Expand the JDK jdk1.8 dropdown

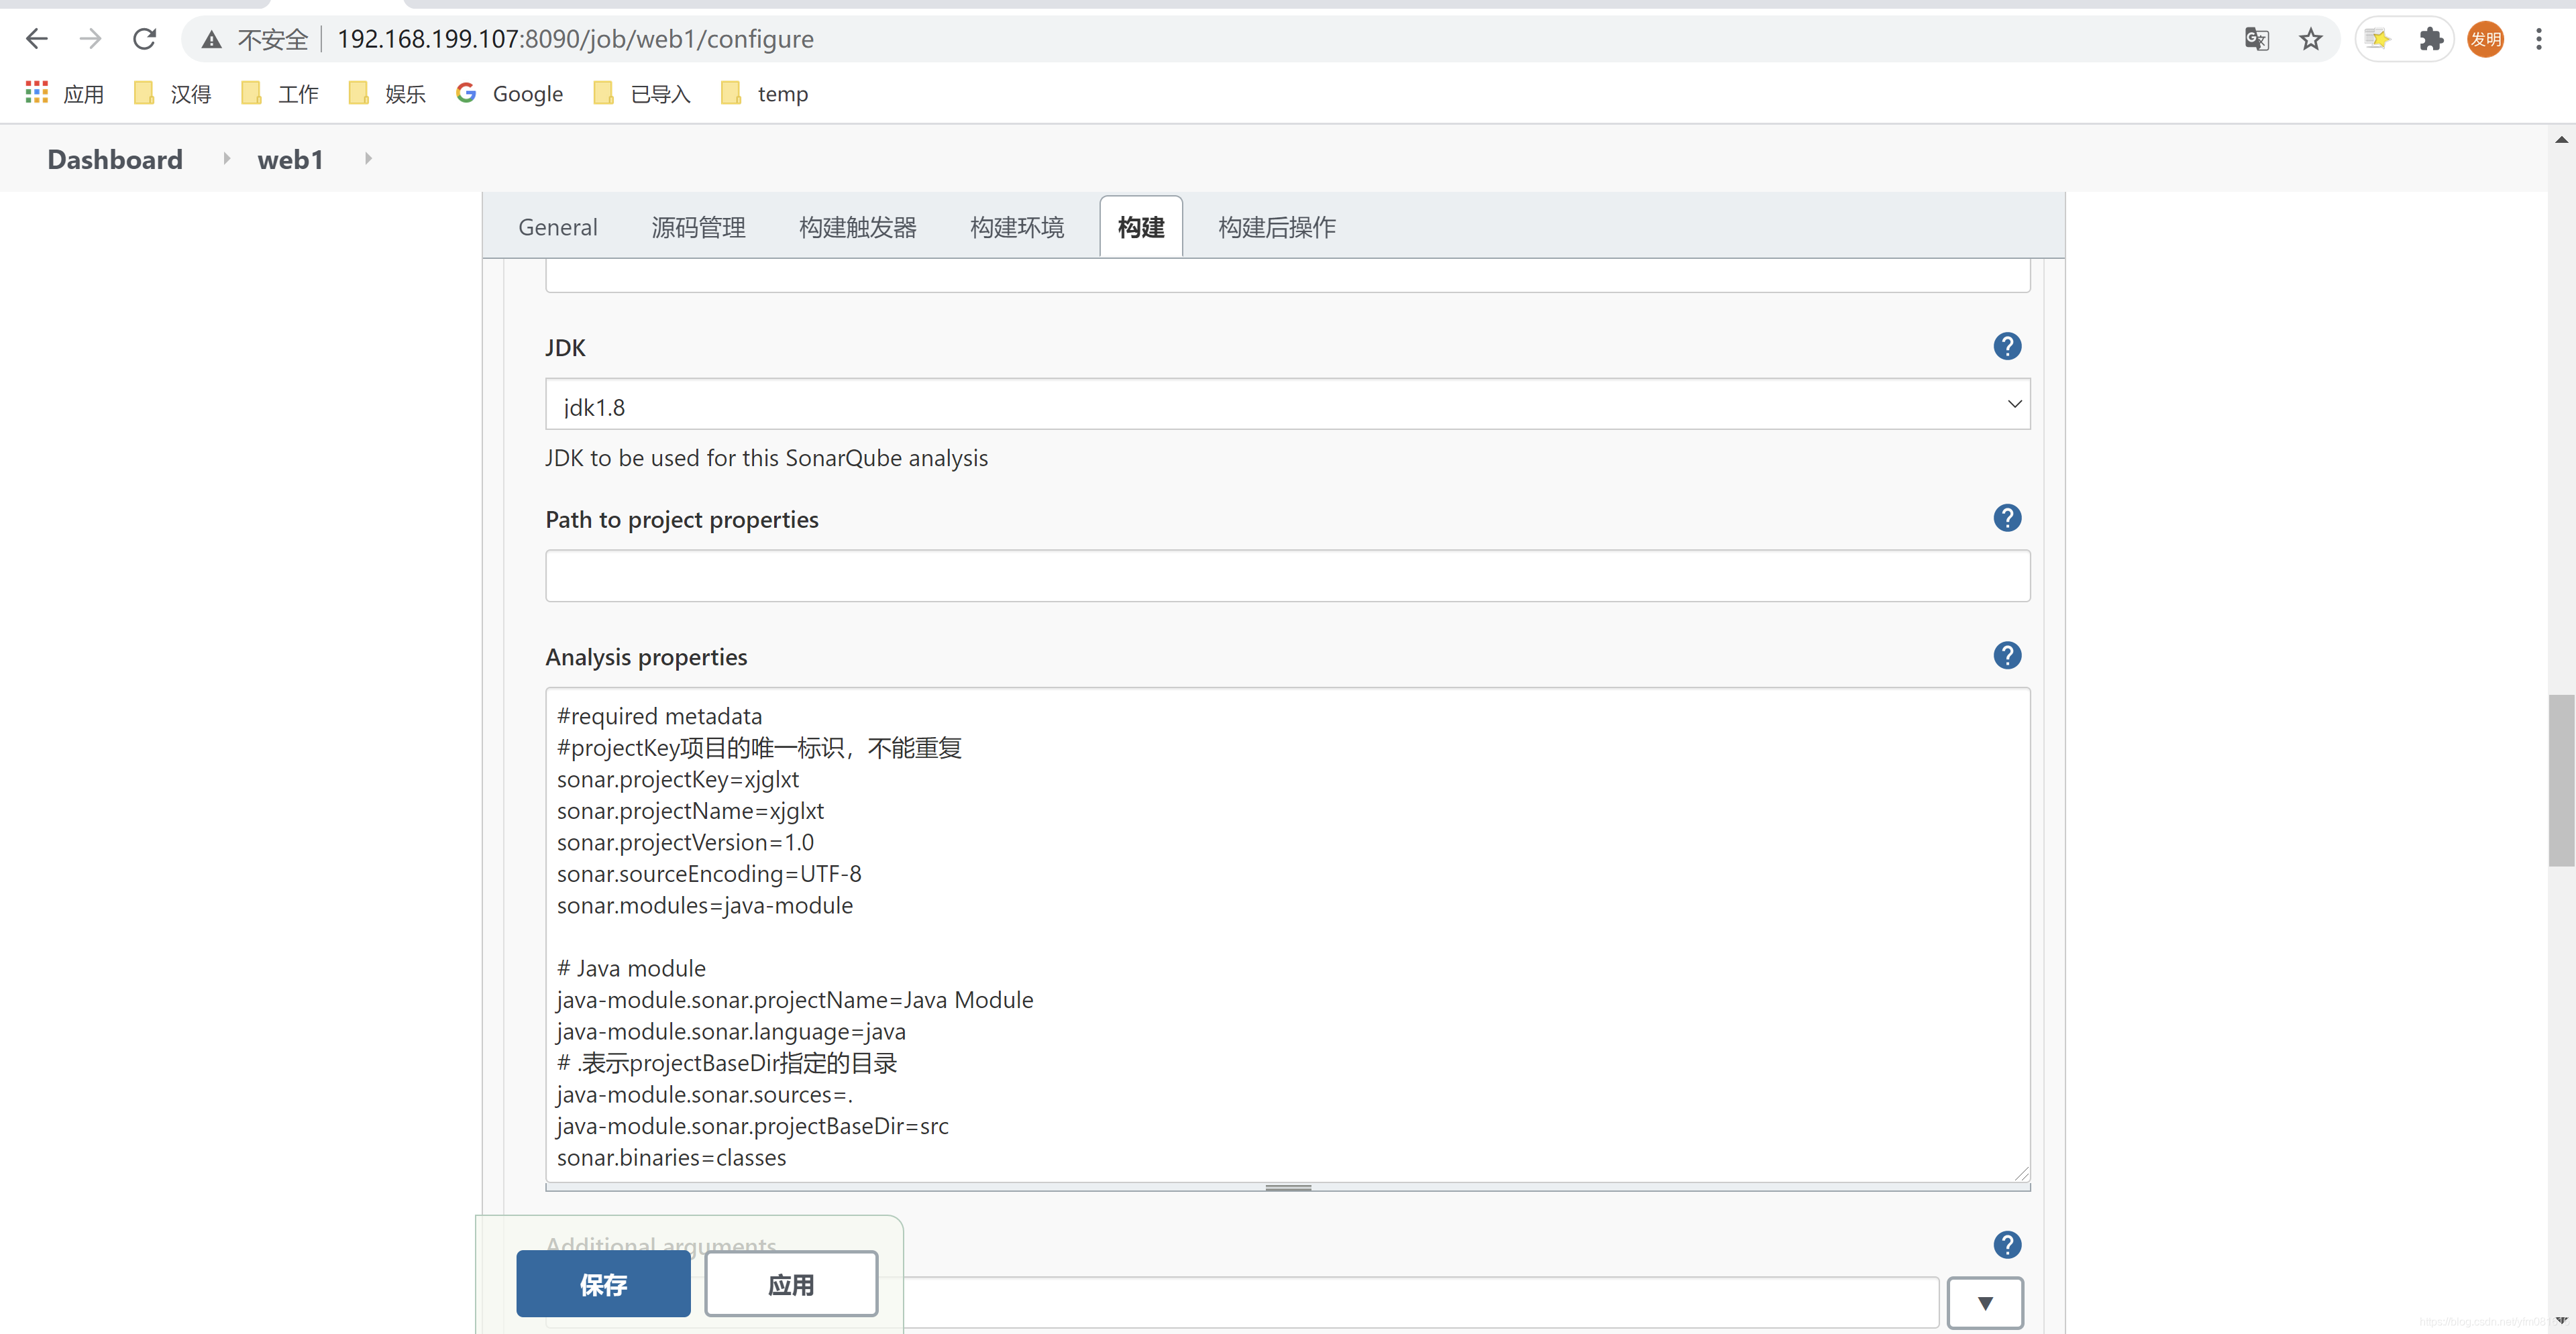click(x=1287, y=405)
